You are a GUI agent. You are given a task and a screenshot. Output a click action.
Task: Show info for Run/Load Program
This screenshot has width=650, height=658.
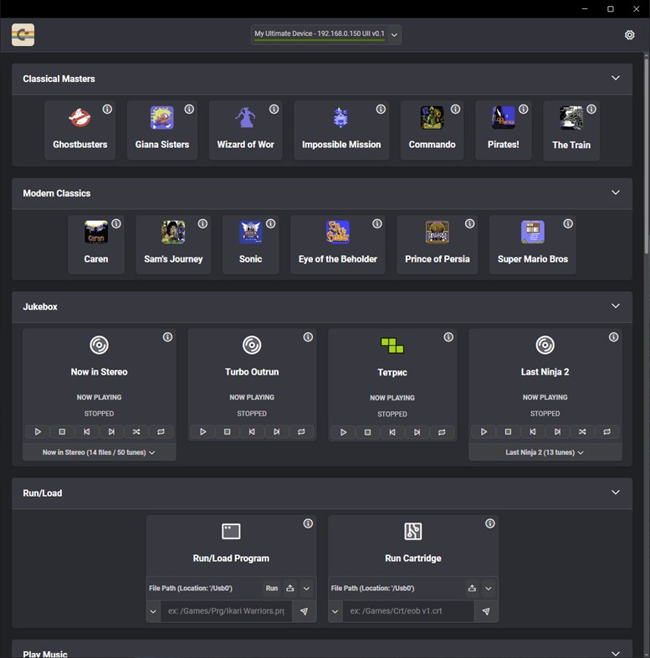(x=308, y=523)
